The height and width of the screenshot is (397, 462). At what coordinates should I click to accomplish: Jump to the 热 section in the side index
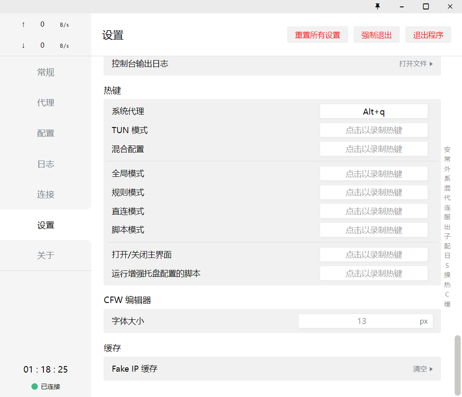447,285
